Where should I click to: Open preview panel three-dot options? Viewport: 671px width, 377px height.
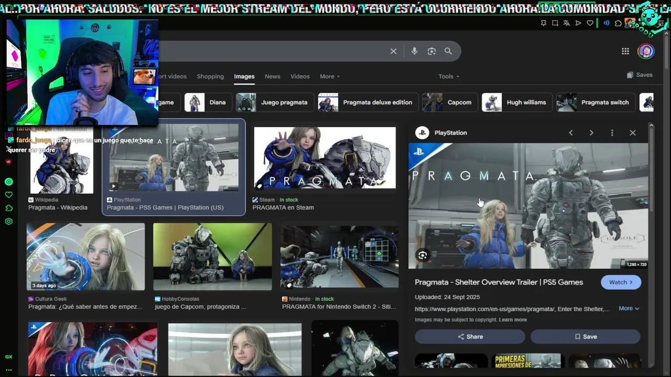click(x=612, y=133)
